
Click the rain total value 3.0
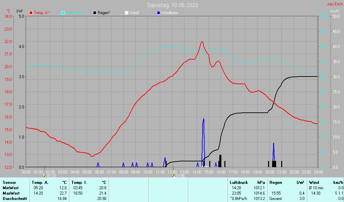point(302,199)
